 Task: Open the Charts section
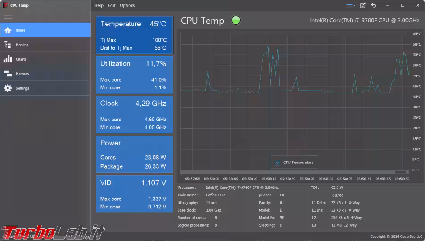(45, 59)
